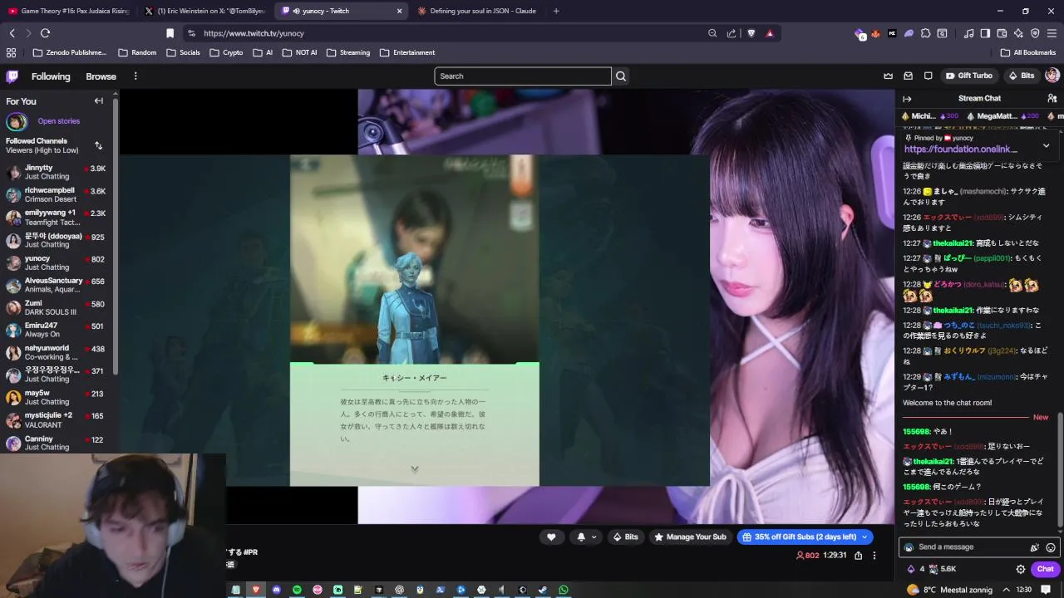Screen dimensions: 1064x598
Task: Share the stream via share icon
Action: point(858,556)
